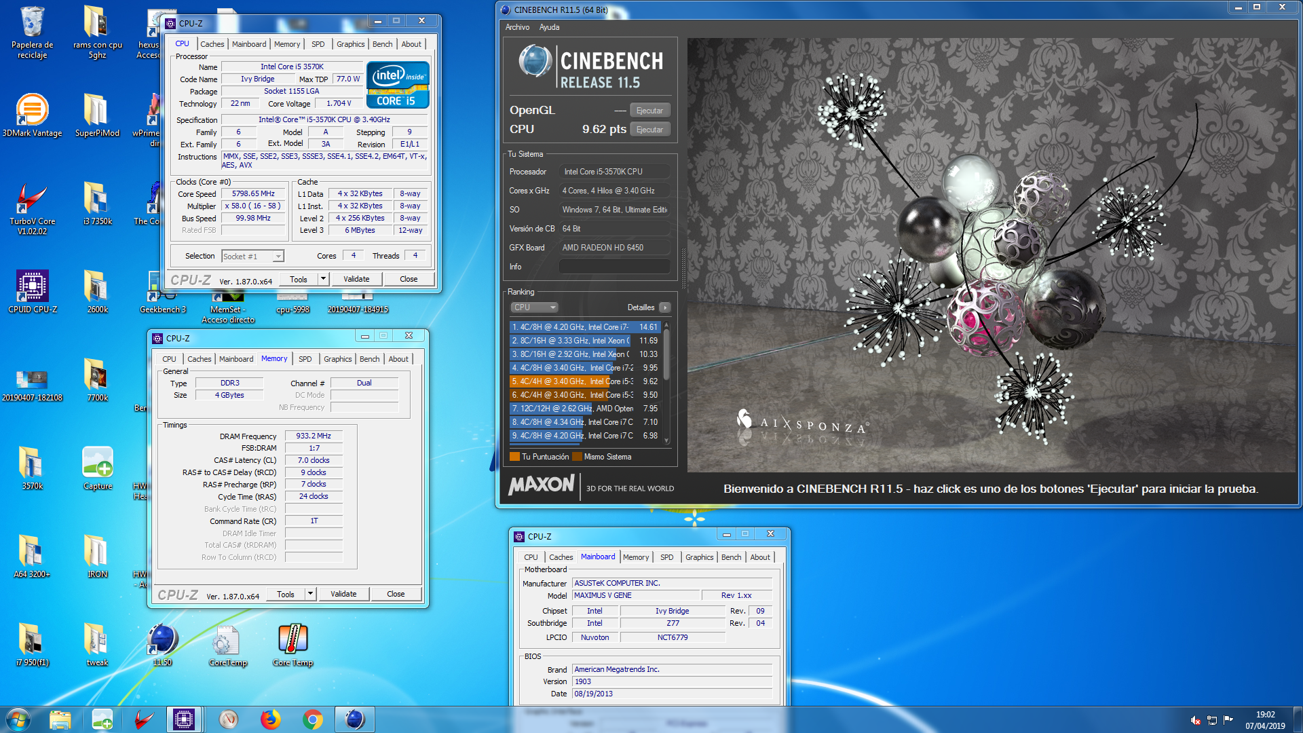Open the 3570k folder icon
This screenshot has width=1303, height=733.
point(32,468)
